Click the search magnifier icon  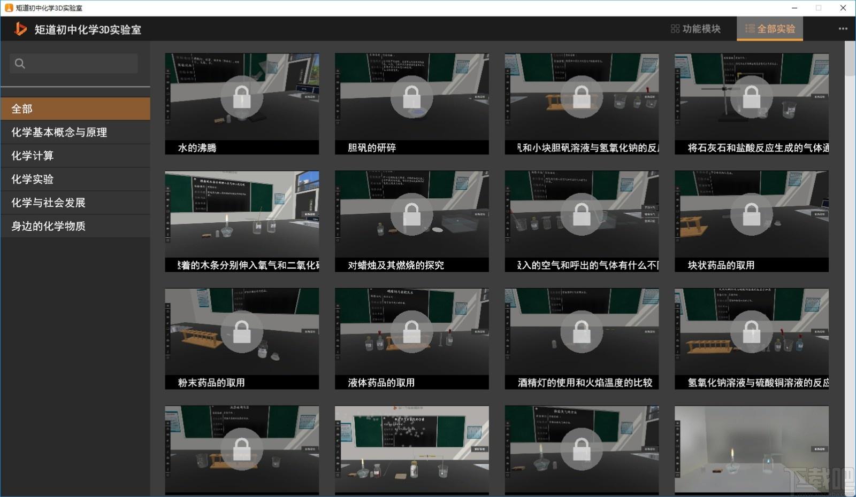pos(20,64)
